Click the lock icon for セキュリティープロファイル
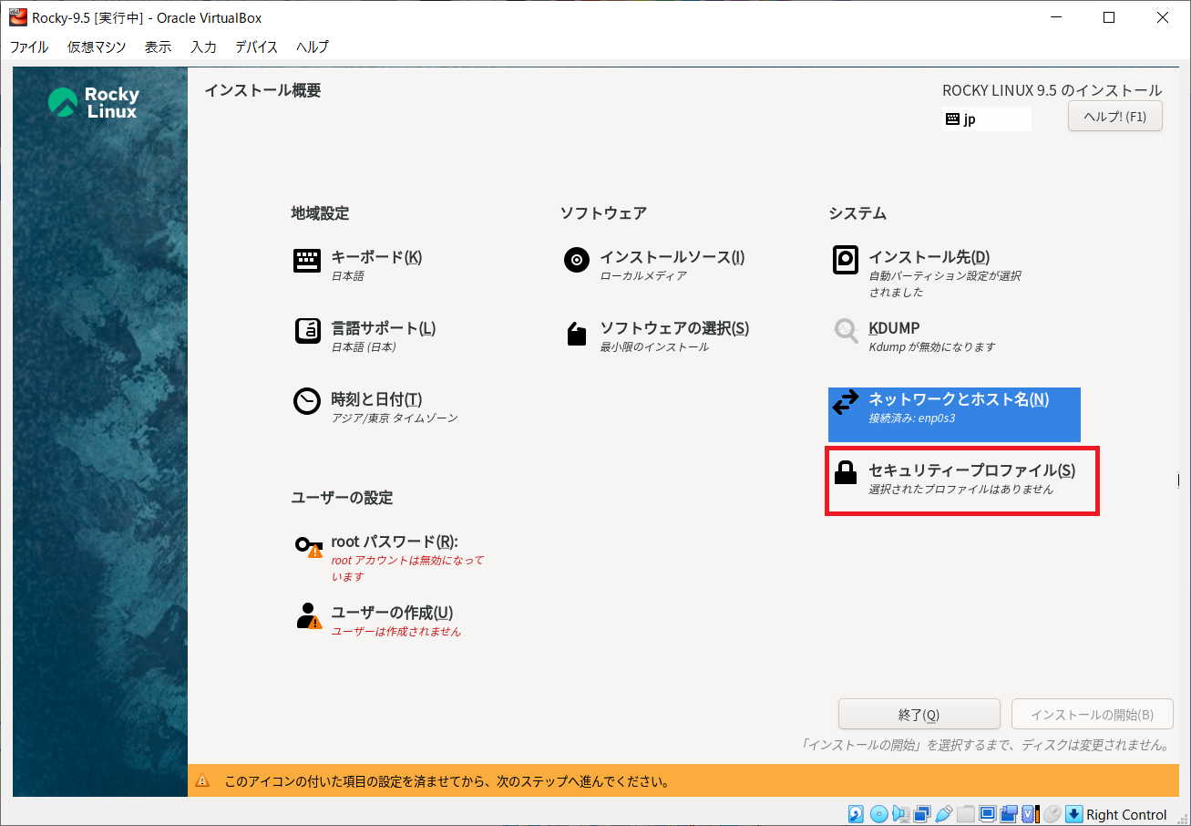 click(846, 472)
